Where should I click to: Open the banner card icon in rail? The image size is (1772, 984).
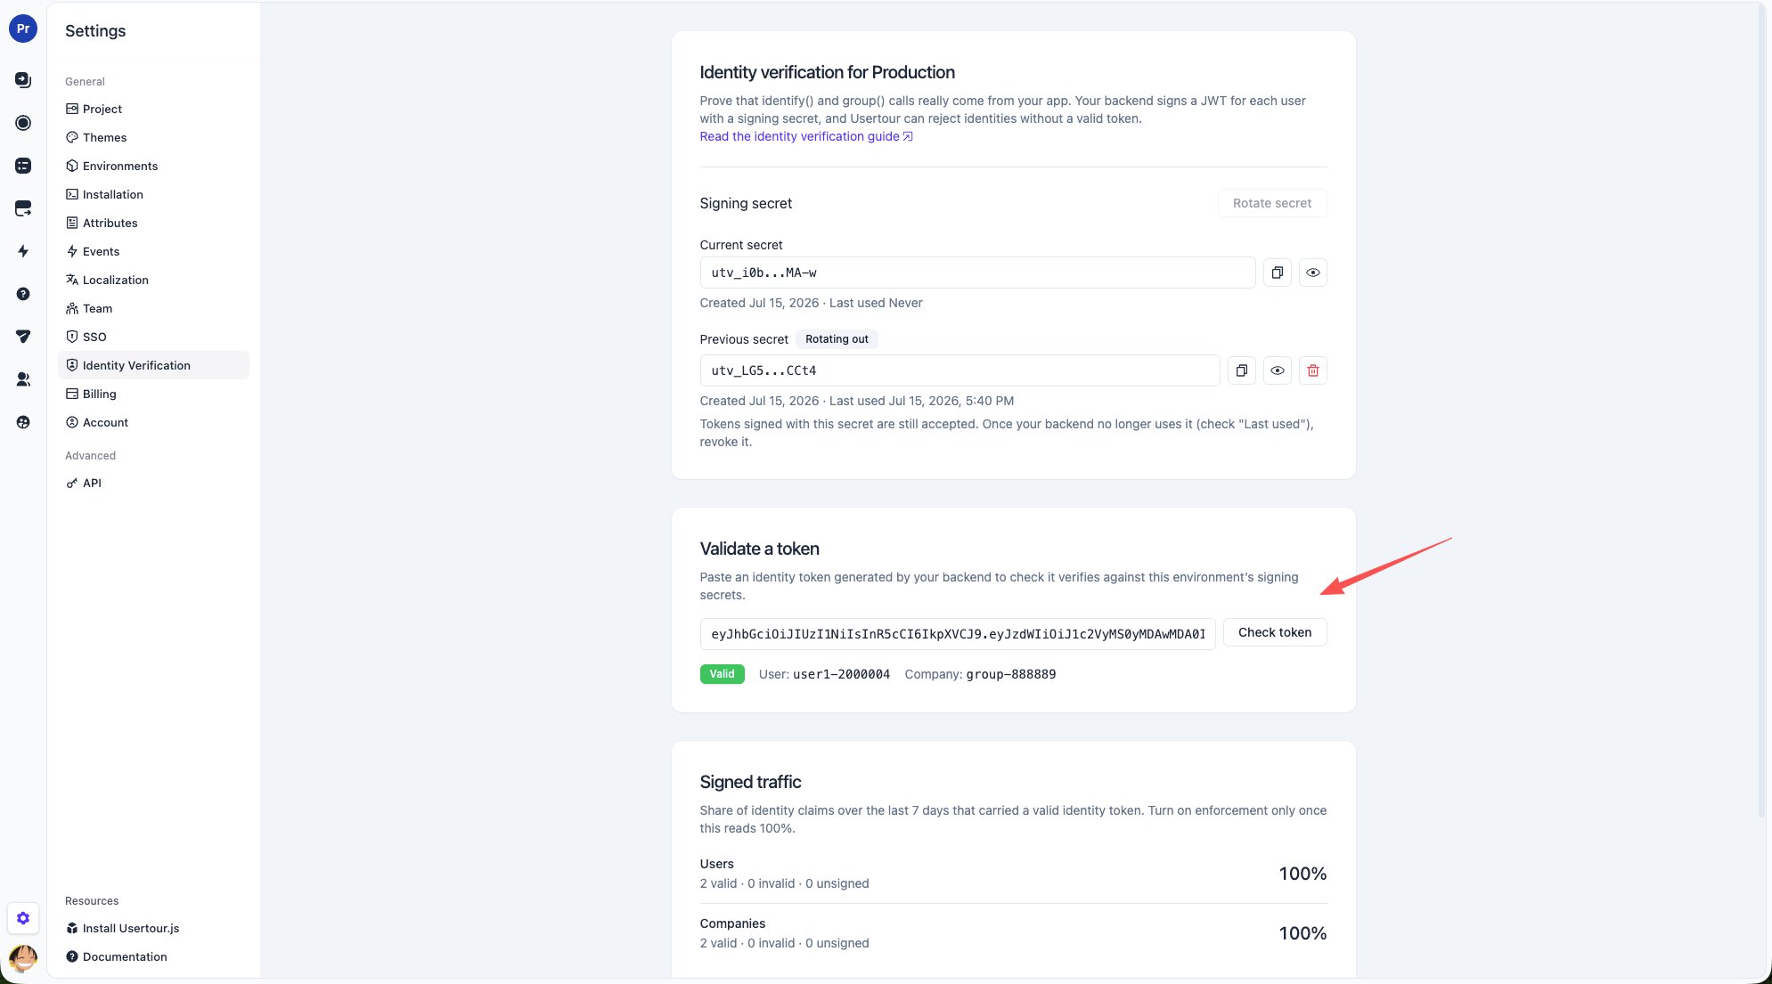coord(23,208)
